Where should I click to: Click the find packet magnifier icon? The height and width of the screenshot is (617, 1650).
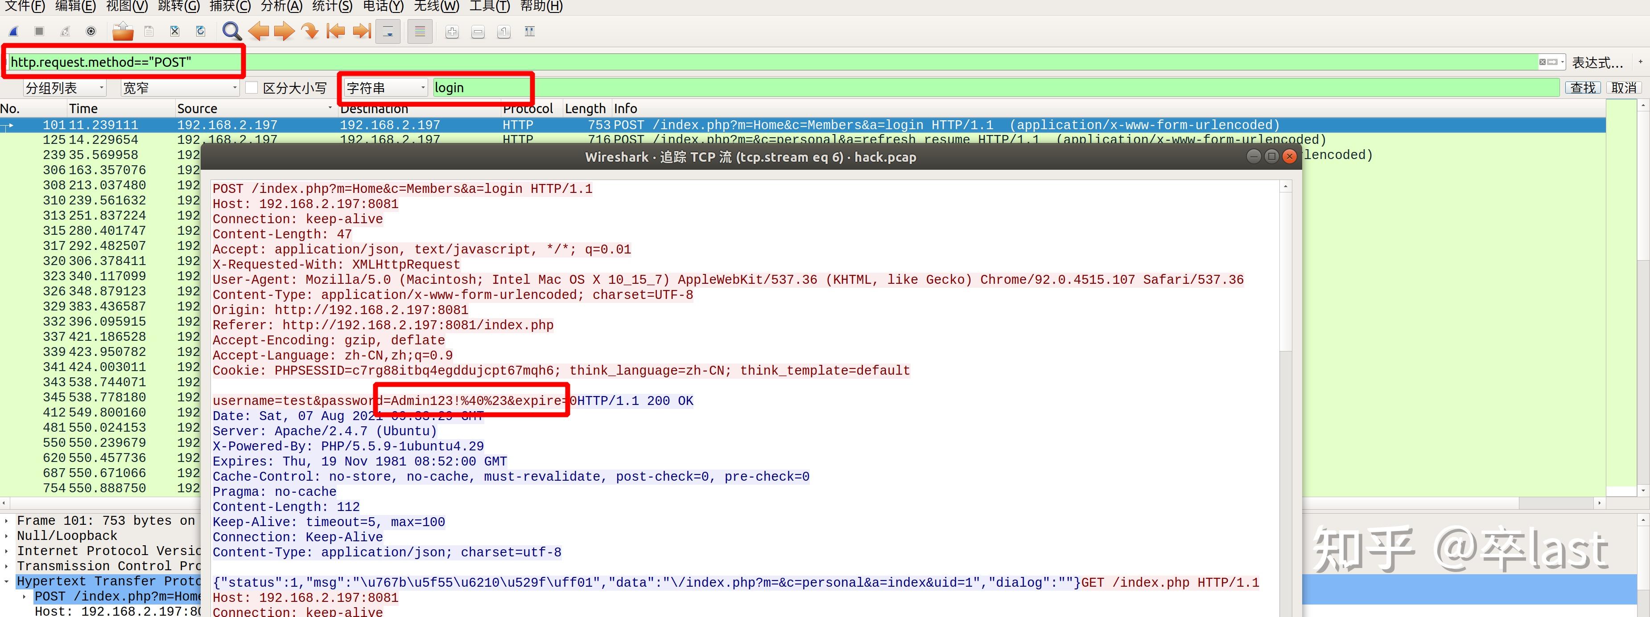click(231, 31)
